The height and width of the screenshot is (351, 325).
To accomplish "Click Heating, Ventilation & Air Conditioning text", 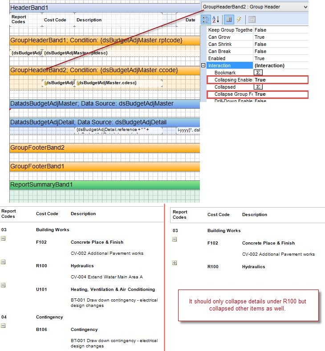I will (113, 289).
